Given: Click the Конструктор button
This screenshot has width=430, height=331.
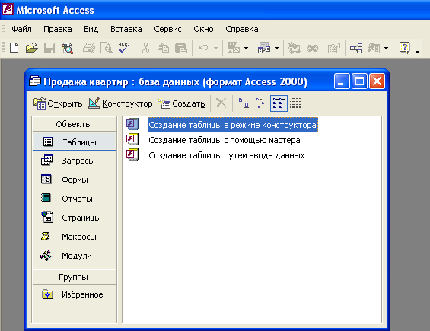Looking at the screenshot, I should 120,103.
